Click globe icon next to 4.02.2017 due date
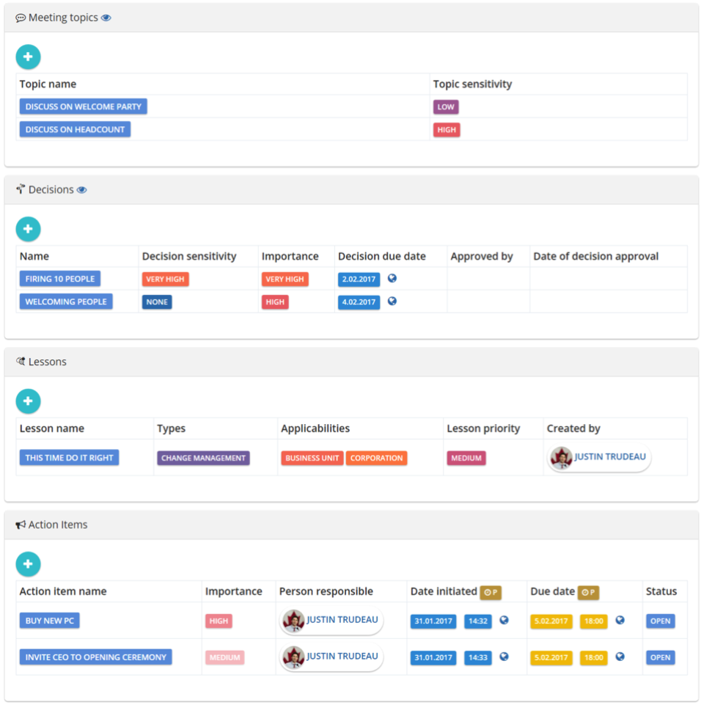This screenshot has height=705, width=704. tap(392, 302)
